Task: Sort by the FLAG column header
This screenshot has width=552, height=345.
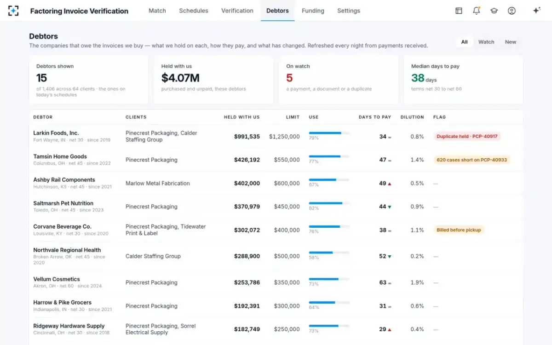Action: pyautogui.click(x=439, y=117)
